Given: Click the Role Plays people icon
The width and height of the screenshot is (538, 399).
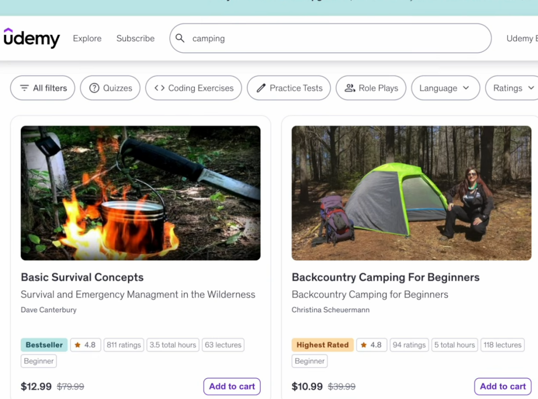Looking at the screenshot, I should coord(350,88).
